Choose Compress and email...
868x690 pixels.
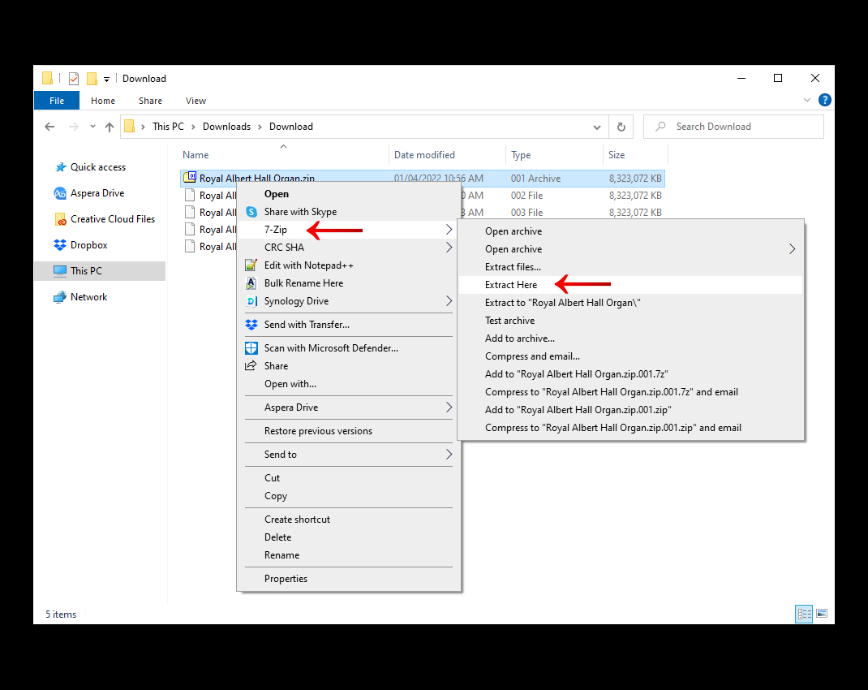coord(630,356)
